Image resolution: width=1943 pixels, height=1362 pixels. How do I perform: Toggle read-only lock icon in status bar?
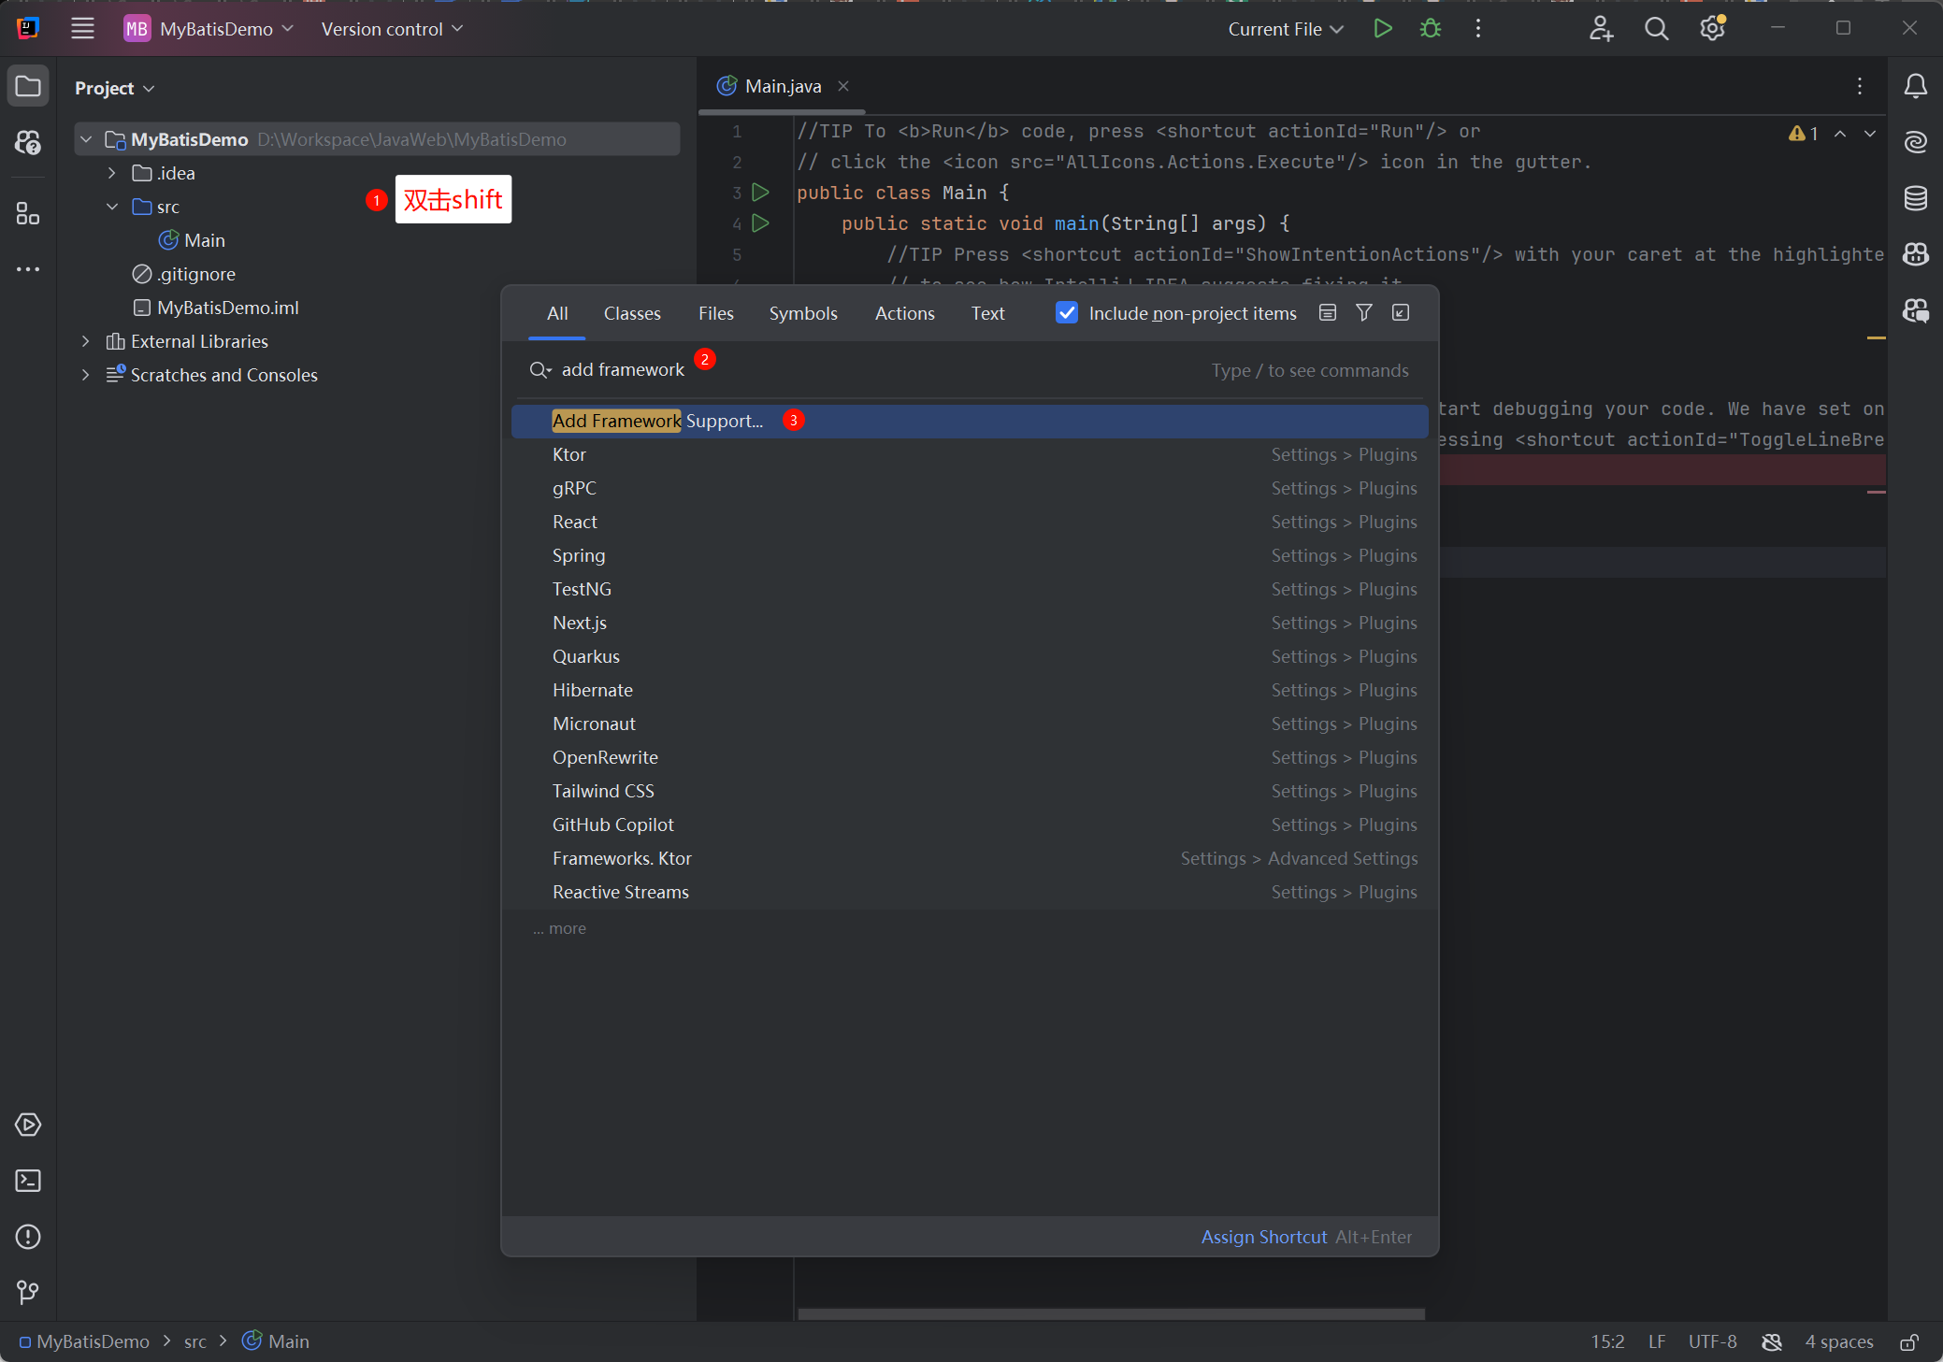tap(1909, 1341)
